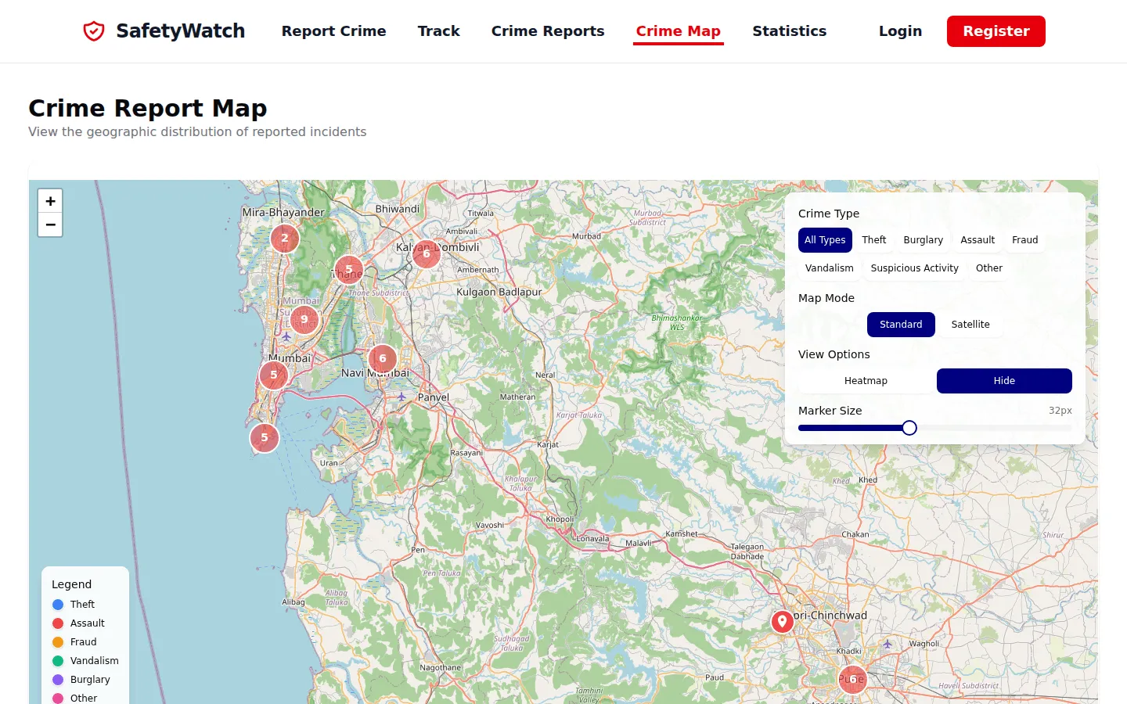The image size is (1127, 704).
Task: Open the 6-incident cluster at Pune
Action: pyautogui.click(x=853, y=680)
